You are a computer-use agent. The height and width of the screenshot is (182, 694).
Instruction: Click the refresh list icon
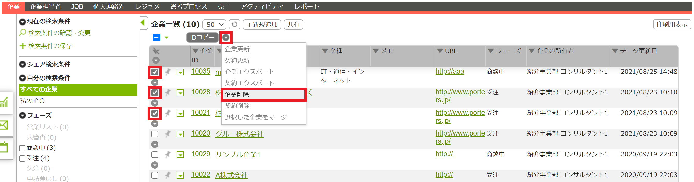[234, 25]
